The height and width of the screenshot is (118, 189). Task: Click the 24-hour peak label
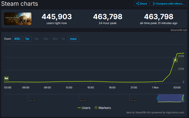(x=108, y=23)
